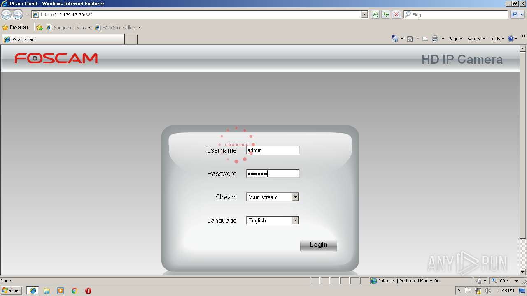Click into the Username input field
This screenshot has height=296, width=527.
(x=273, y=150)
